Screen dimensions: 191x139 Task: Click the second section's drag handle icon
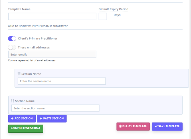tap(13, 101)
